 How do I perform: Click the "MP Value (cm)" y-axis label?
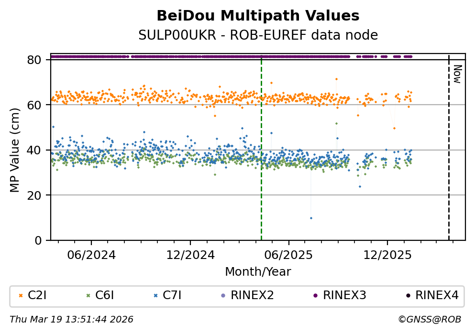coord(15,150)
